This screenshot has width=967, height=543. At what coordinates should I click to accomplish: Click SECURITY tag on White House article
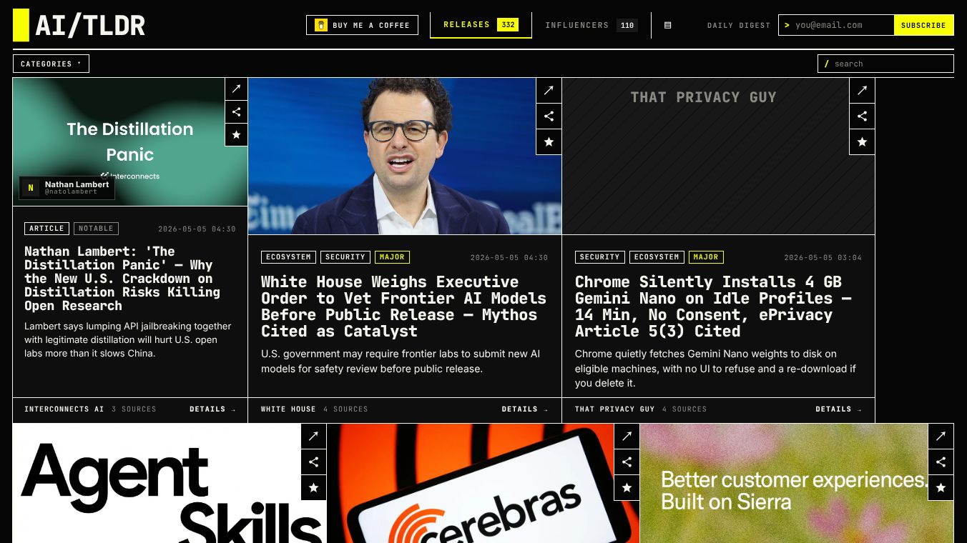[x=345, y=256]
